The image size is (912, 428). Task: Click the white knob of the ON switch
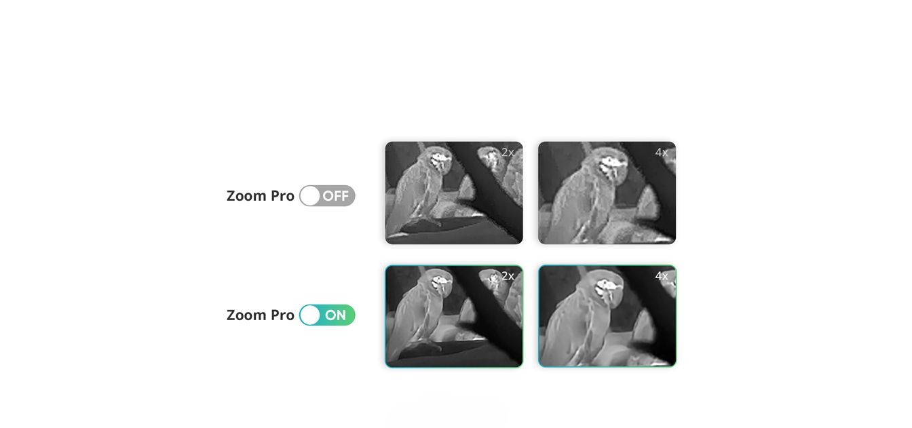pyautogui.click(x=310, y=315)
